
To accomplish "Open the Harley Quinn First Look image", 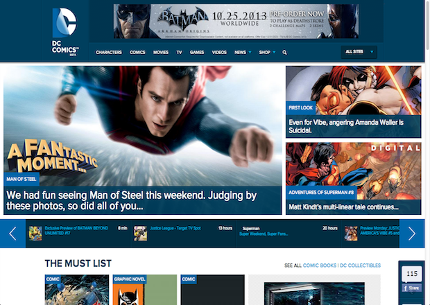I will tap(354, 90).
